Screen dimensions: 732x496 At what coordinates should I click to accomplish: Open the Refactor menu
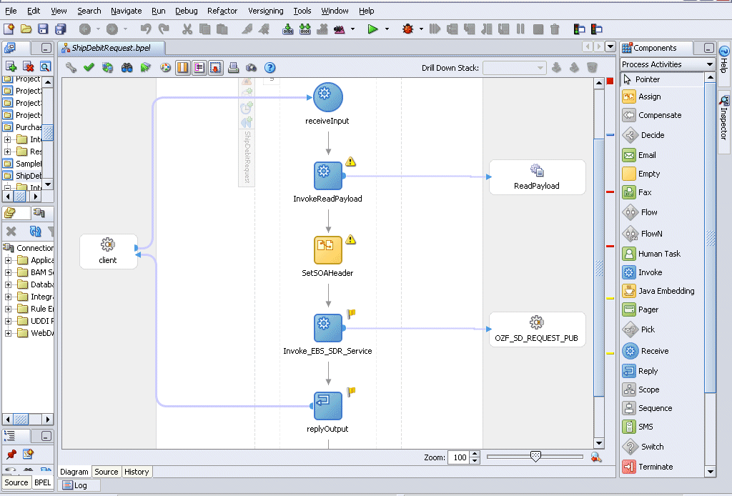[x=222, y=11]
